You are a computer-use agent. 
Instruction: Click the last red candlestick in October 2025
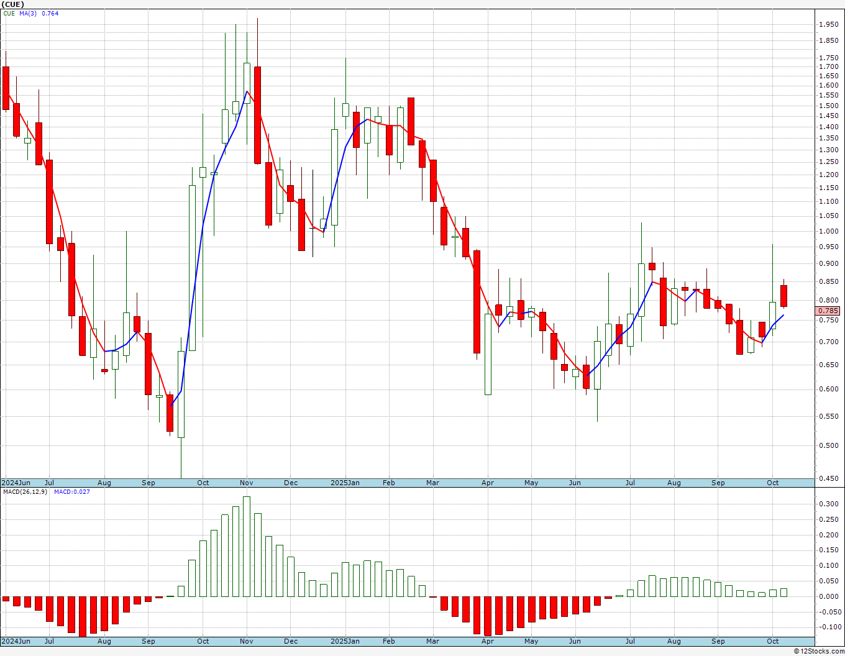coord(784,296)
